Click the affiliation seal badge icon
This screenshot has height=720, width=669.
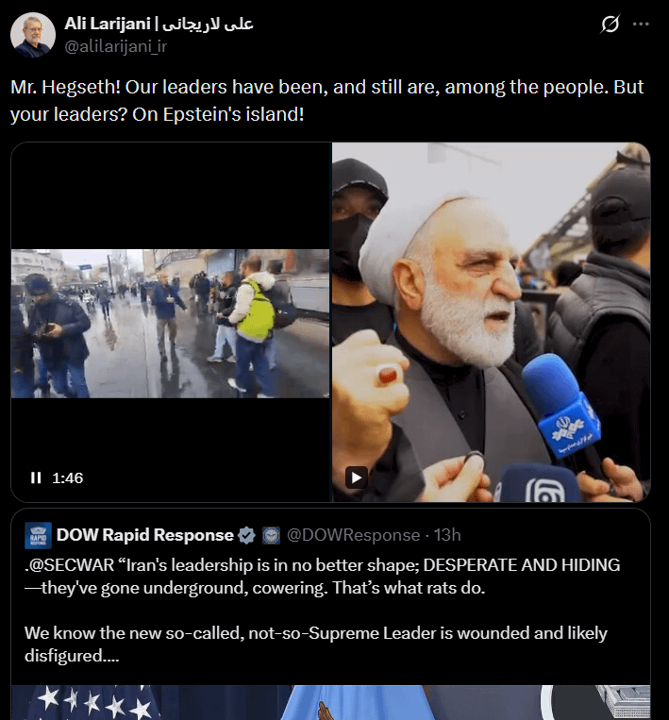click(x=270, y=535)
